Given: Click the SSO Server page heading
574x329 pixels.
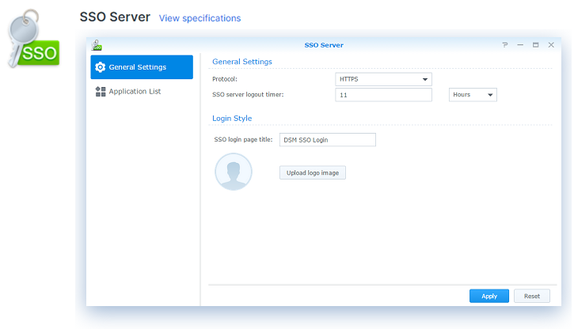Looking at the screenshot, I should [x=115, y=17].
